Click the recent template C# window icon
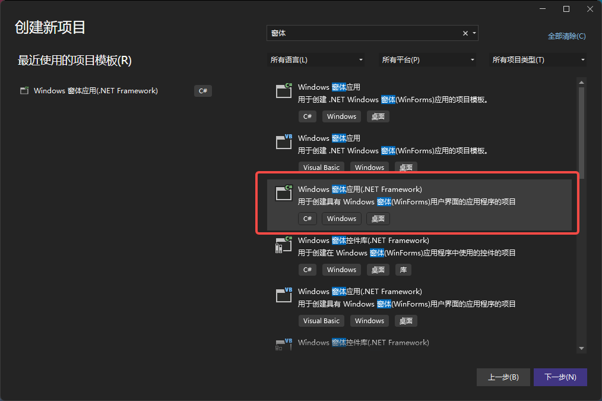This screenshot has width=602, height=401. [24, 91]
